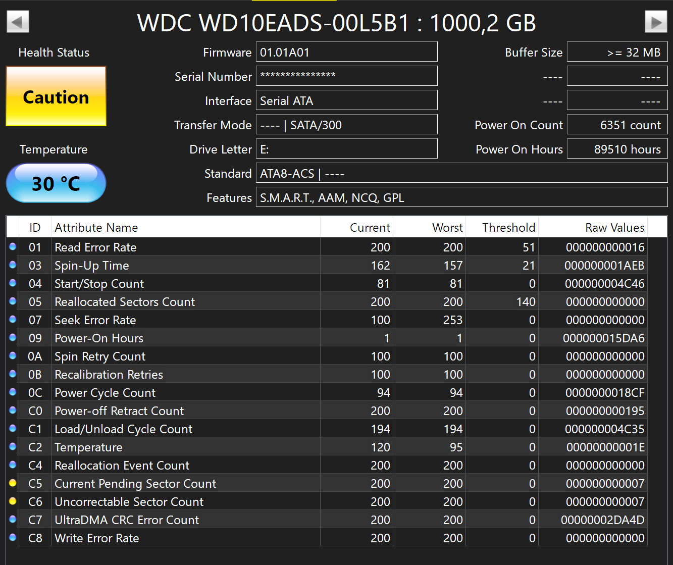Click the blue status dot for Temperature attribute
Viewport: 673px width, 565px height.
coord(13,447)
